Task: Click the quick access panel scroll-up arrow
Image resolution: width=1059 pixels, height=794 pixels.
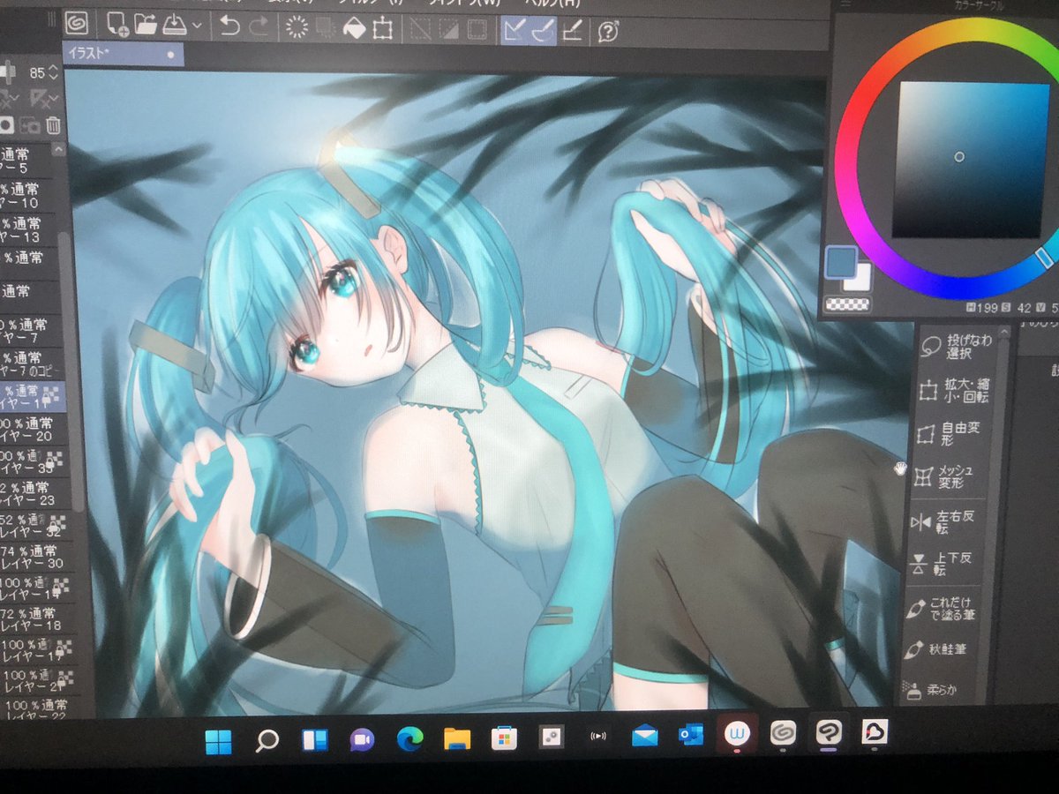Action: coord(1006,330)
